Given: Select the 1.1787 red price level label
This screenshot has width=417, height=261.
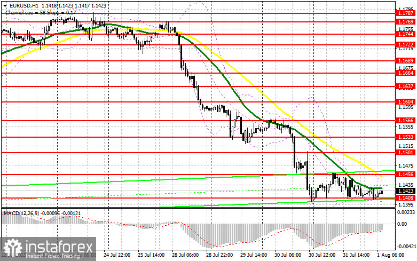Looking at the screenshot, I should tap(406, 13).
